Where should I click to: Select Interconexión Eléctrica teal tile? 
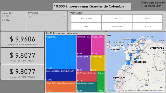coord(87,87)
